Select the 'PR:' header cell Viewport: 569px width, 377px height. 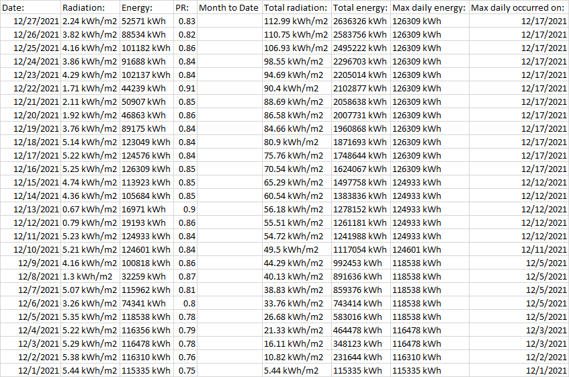click(185, 7)
